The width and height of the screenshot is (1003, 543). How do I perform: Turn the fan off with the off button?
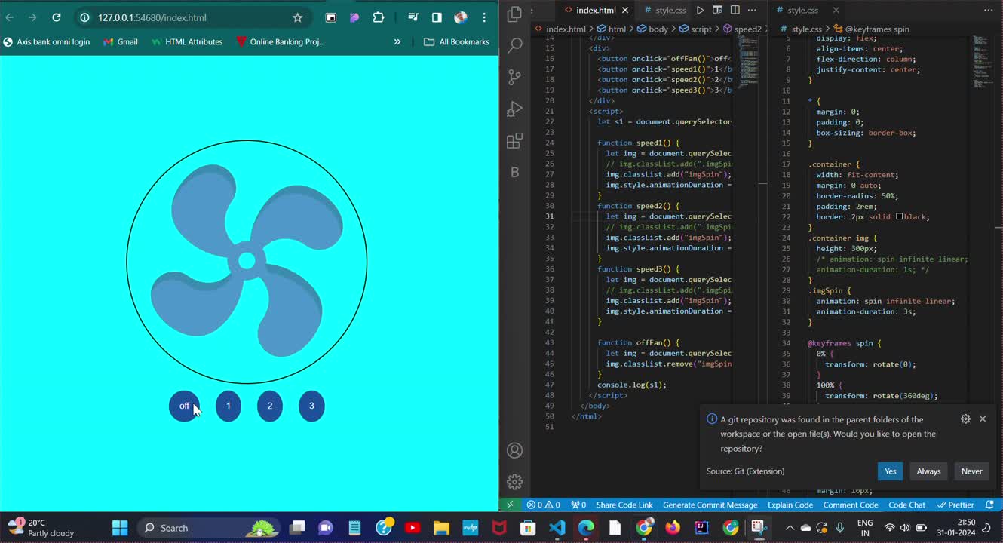coord(184,406)
